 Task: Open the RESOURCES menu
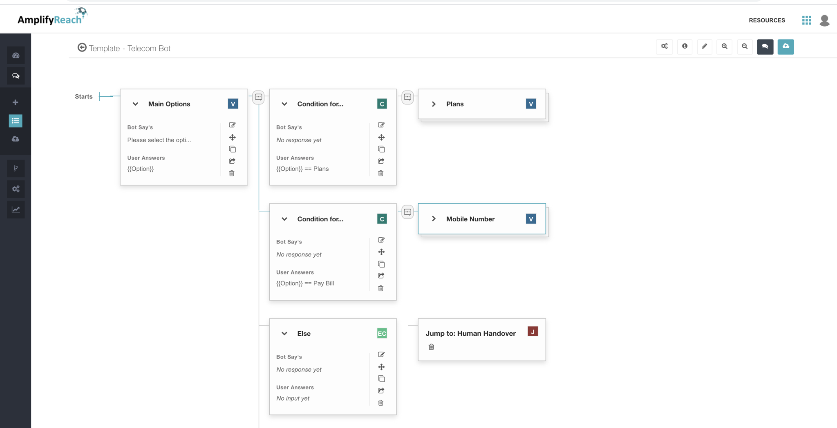point(767,20)
